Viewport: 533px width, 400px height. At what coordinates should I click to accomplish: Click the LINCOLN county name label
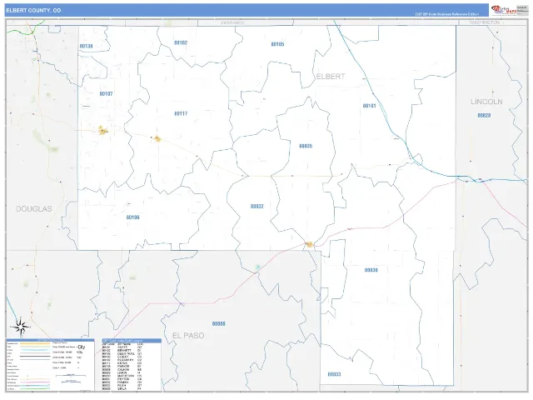(x=486, y=102)
